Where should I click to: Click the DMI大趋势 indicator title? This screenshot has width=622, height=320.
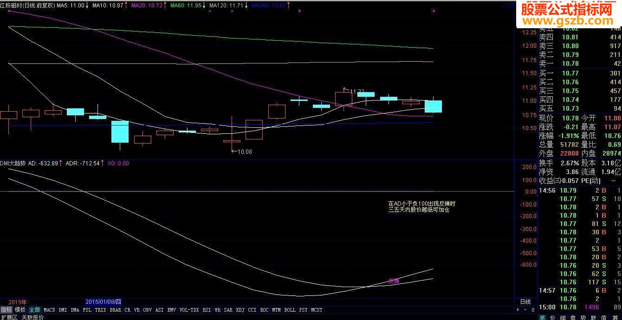point(13,163)
